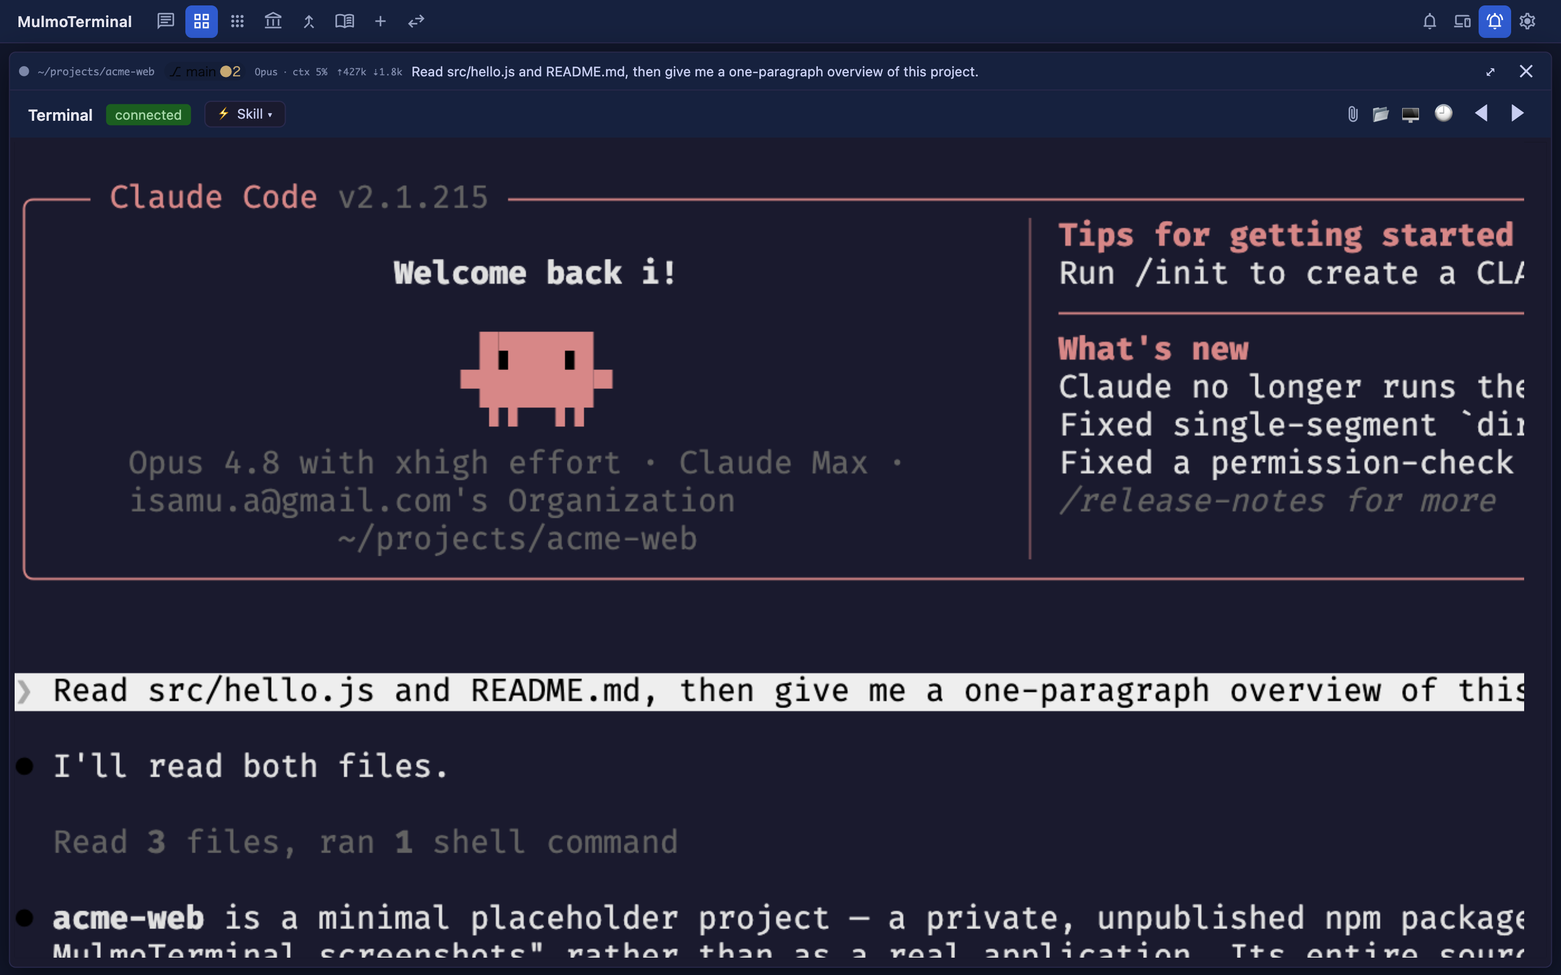Viewport: 1561px width, 975px height.
Task: Open the laptop and phone devices icon
Action: pos(1462,21)
